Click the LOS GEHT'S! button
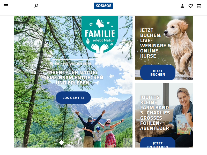 pos(73,98)
